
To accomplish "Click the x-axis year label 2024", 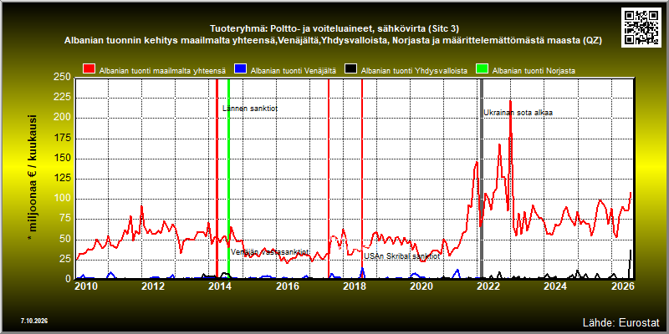I will pyautogui.click(x=555, y=286).
